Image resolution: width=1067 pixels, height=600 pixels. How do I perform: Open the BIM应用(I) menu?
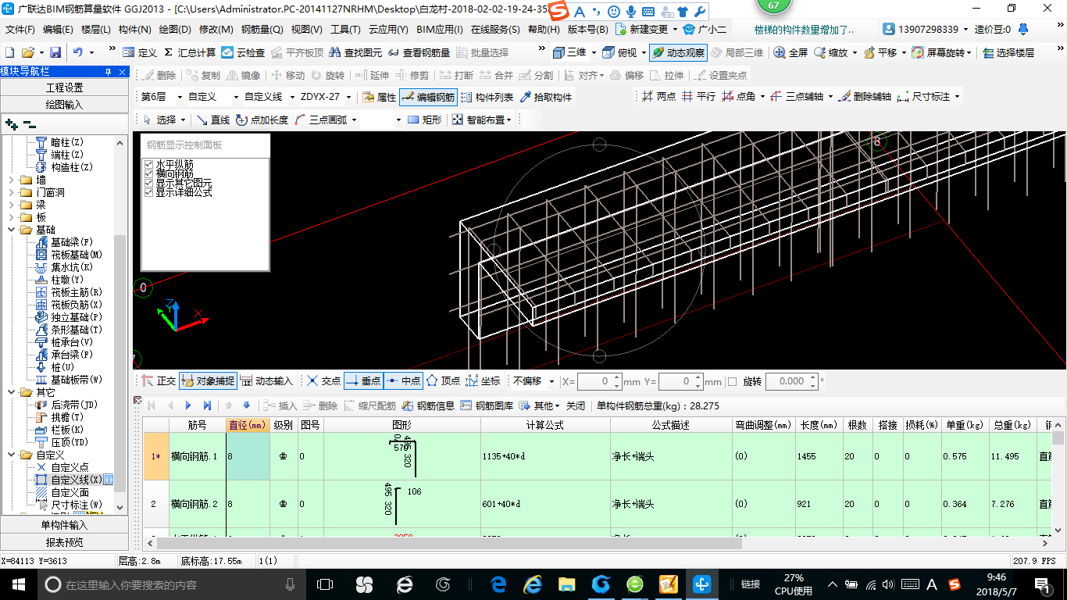tap(440, 30)
